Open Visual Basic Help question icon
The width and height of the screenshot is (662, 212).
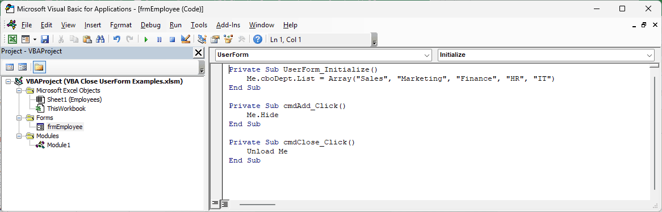pos(258,39)
